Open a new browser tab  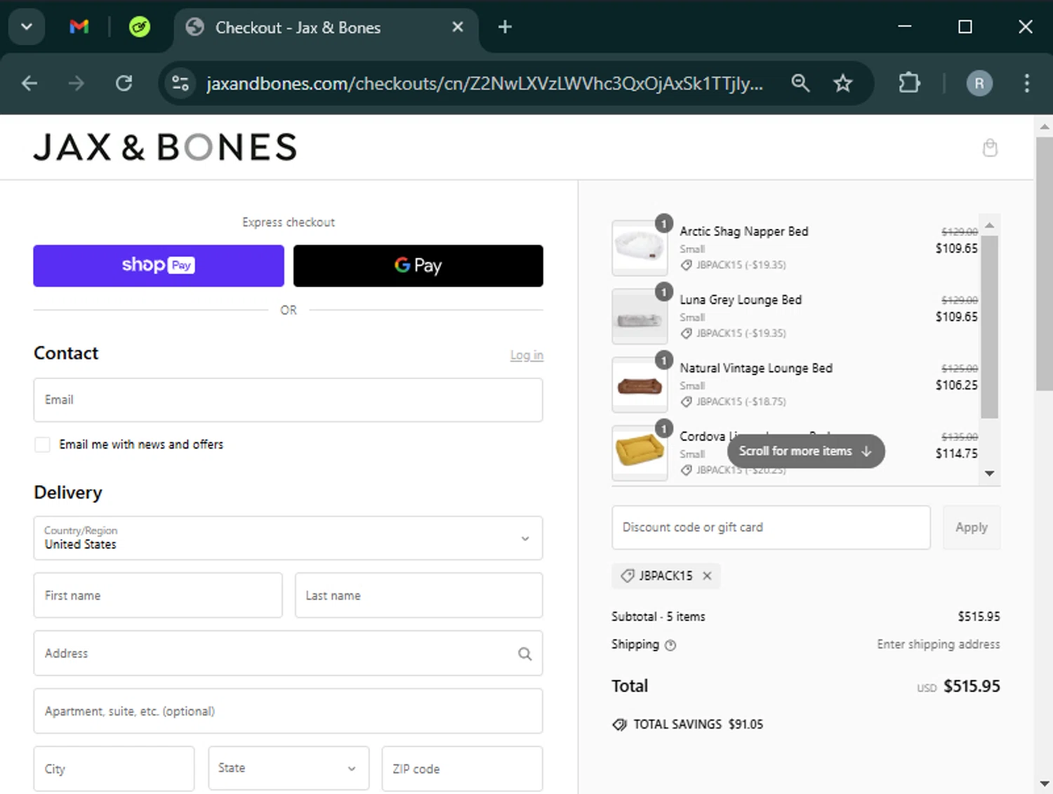(505, 27)
